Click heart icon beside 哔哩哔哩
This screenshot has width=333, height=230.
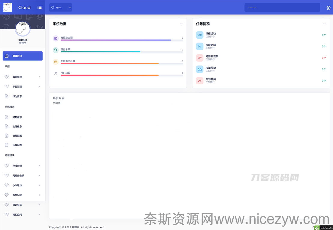pyautogui.click(x=7, y=166)
